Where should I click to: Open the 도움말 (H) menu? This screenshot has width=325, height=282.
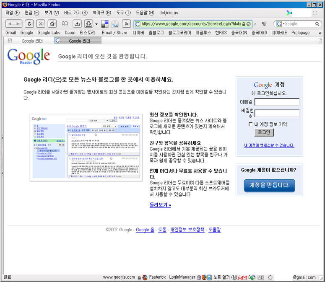coord(145,13)
